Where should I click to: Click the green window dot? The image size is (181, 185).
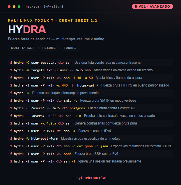(19, 7)
